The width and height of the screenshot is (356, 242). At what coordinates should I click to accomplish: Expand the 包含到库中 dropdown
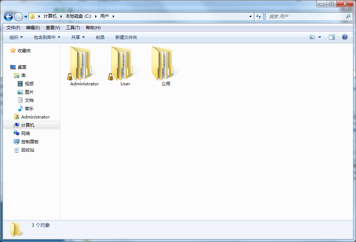click(x=47, y=37)
